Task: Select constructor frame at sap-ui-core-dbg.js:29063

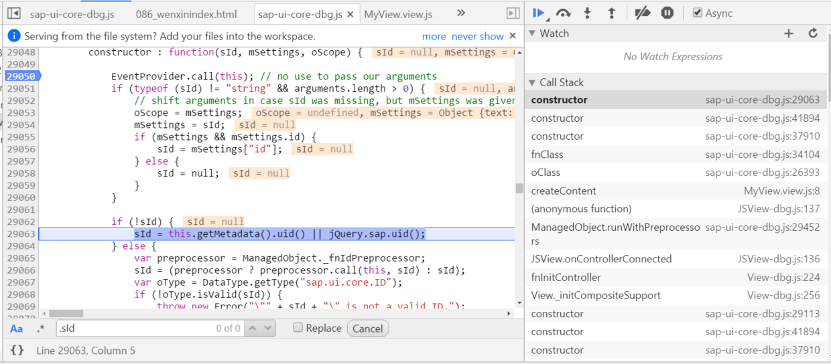Action: pos(676,100)
